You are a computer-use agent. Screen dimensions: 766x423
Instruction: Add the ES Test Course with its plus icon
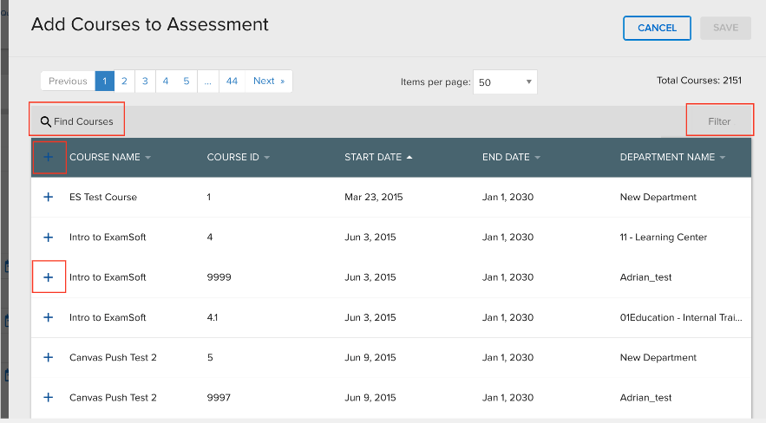click(x=48, y=197)
